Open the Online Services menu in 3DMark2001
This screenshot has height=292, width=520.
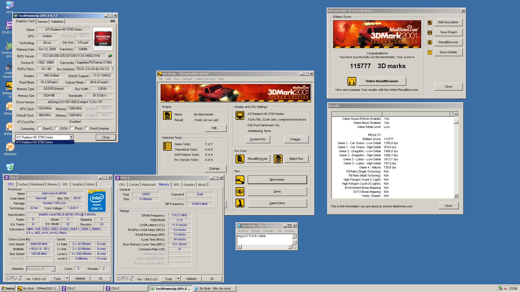[205, 79]
